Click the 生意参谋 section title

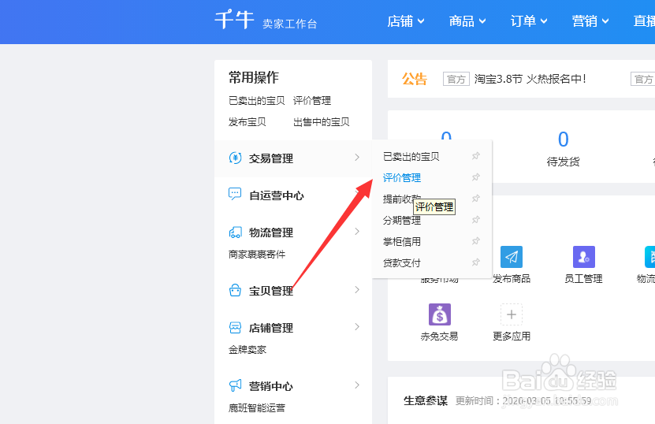(x=426, y=401)
